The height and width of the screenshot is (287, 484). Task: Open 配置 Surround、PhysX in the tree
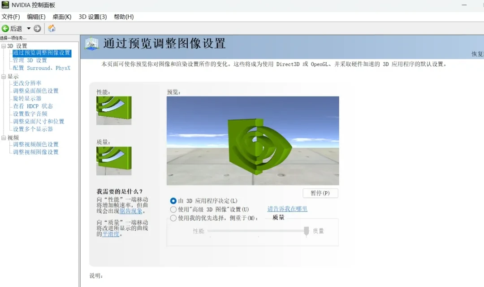tap(41, 68)
